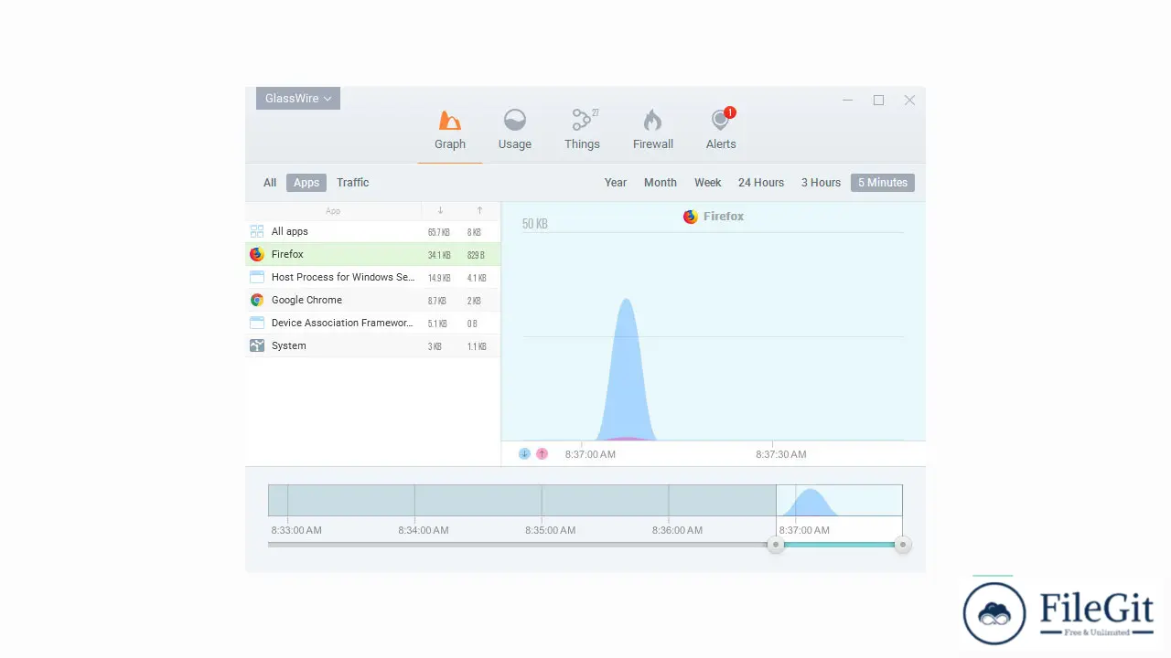Select the All apps row
The width and height of the screenshot is (1171, 658).
[372, 232]
